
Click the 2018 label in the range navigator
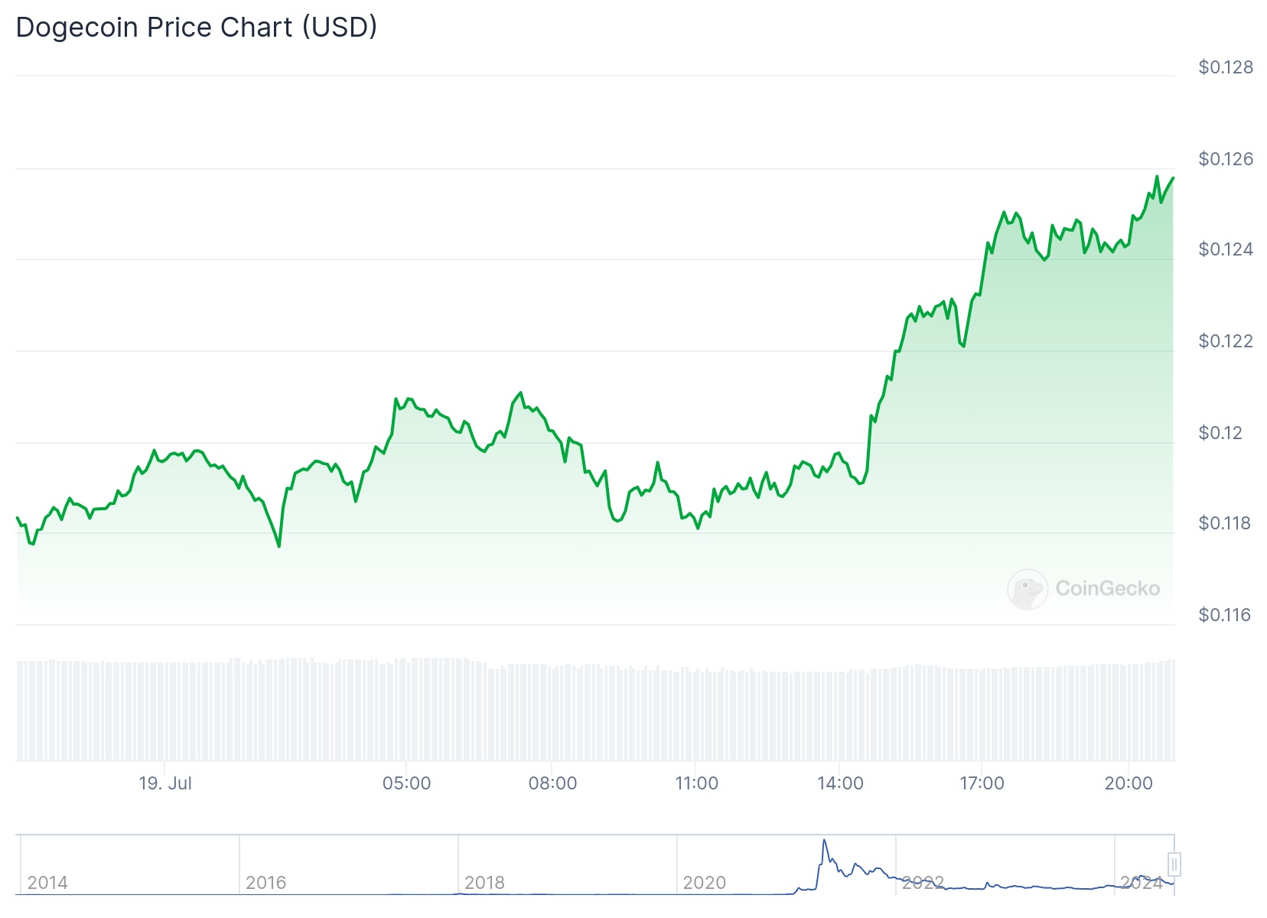coord(484,883)
